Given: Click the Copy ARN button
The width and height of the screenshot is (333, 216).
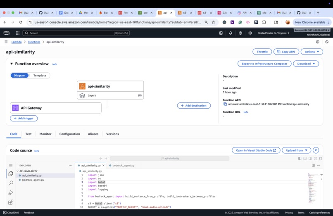Looking at the screenshot, I should (286, 52).
